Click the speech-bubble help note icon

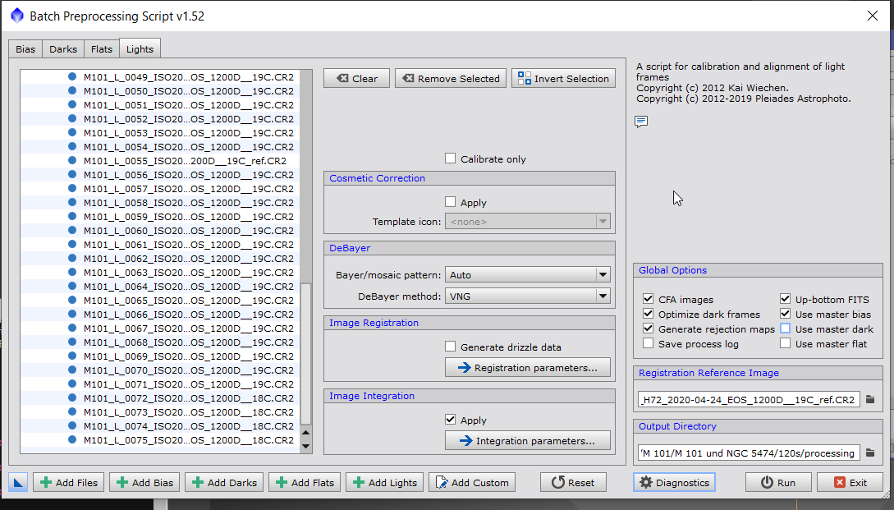[x=641, y=122]
